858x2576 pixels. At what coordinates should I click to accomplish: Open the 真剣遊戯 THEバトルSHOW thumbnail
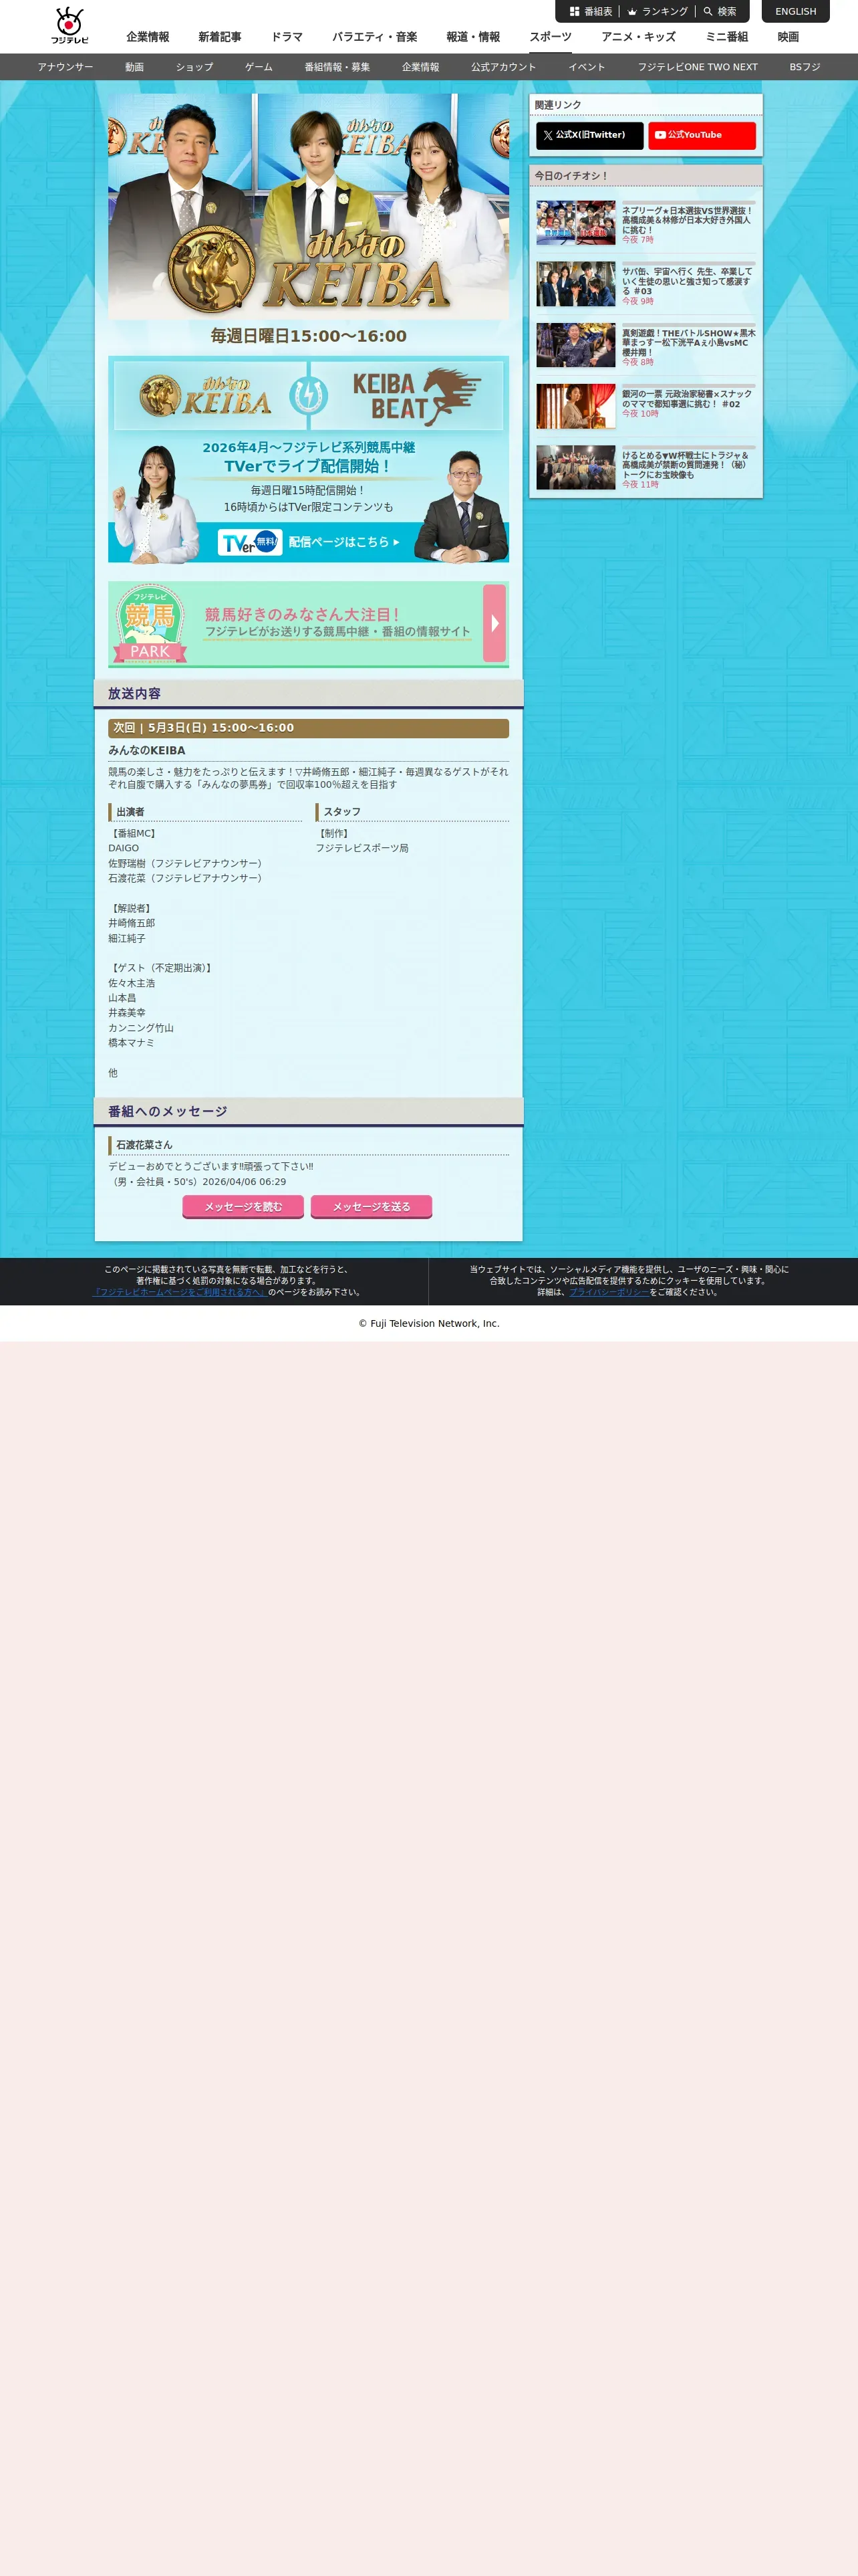pyautogui.click(x=575, y=345)
